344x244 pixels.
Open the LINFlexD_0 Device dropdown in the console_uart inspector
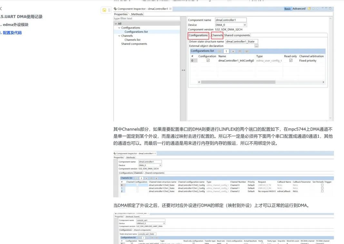[164, 223]
